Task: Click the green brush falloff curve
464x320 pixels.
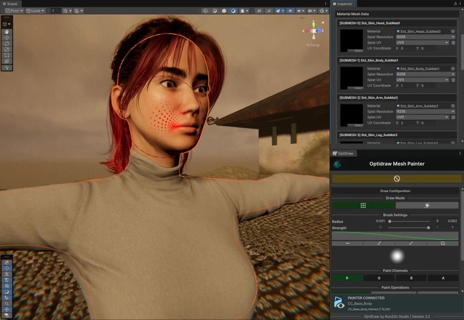Action: point(395,236)
